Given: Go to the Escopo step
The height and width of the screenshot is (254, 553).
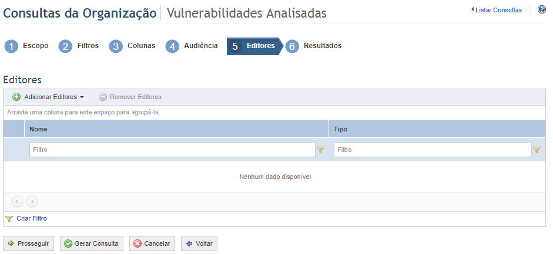Looking at the screenshot, I should point(36,46).
